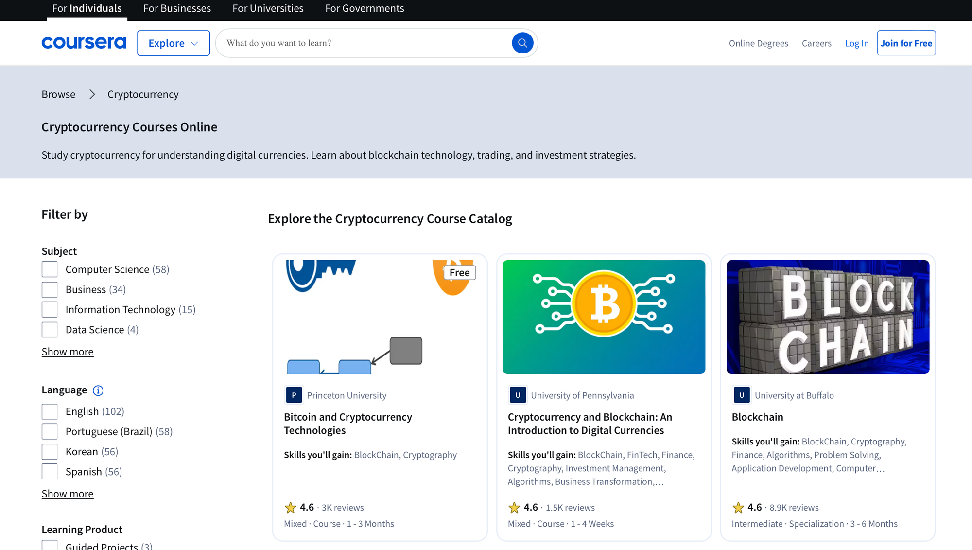972x550 pixels.
Task: Expand Subject list with Show more
Action: pyautogui.click(x=68, y=352)
